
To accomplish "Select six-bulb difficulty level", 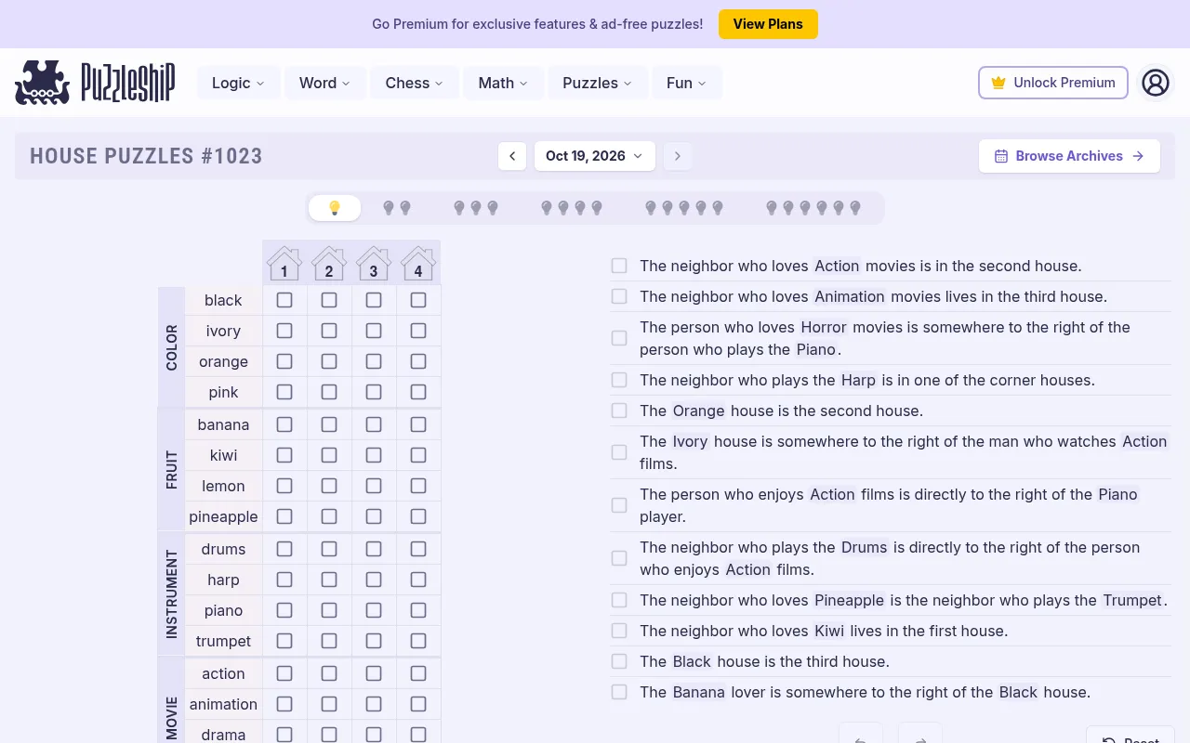I will pyautogui.click(x=813, y=208).
